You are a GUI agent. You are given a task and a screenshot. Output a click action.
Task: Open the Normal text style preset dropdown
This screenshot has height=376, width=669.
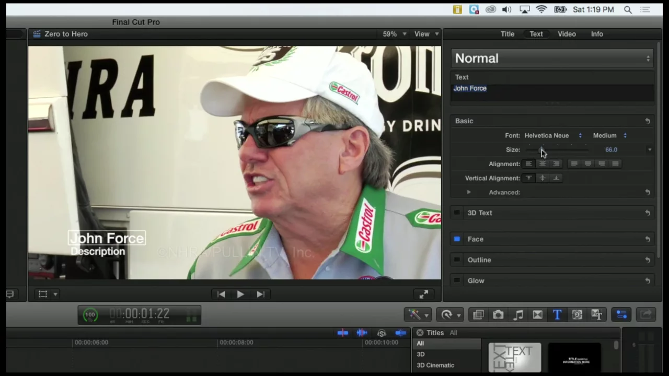point(552,58)
